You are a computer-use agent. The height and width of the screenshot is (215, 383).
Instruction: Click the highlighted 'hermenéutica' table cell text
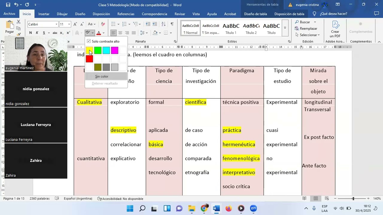pyautogui.click(x=239, y=145)
